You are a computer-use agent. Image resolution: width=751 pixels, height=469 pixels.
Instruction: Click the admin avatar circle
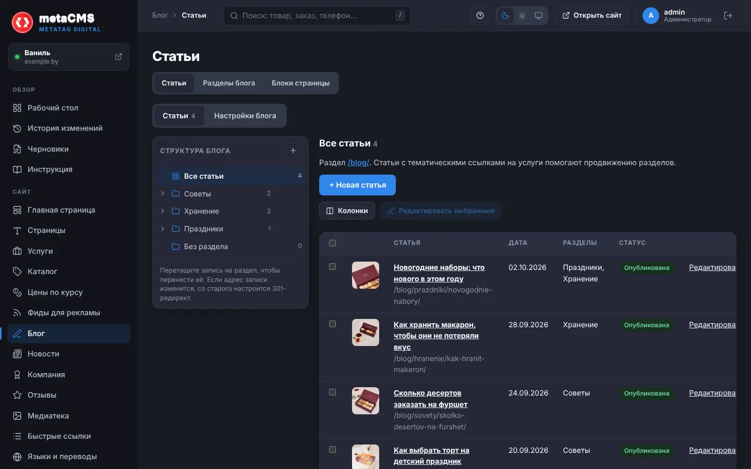(651, 16)
